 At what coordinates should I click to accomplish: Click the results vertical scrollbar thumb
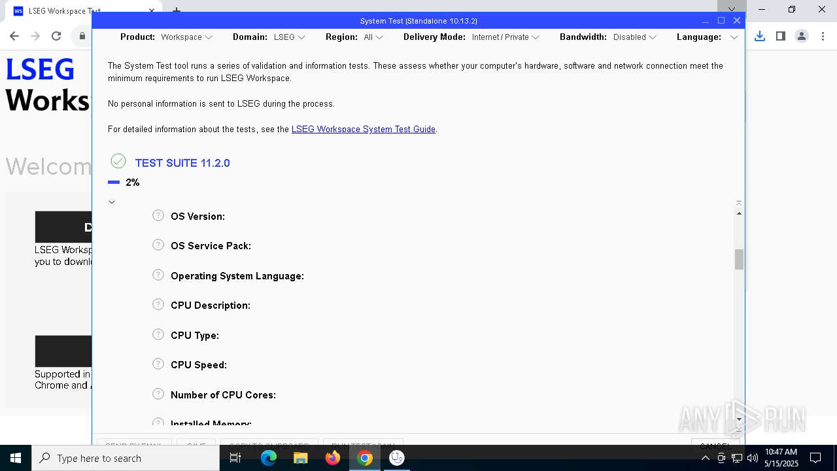tap(739, 259)
